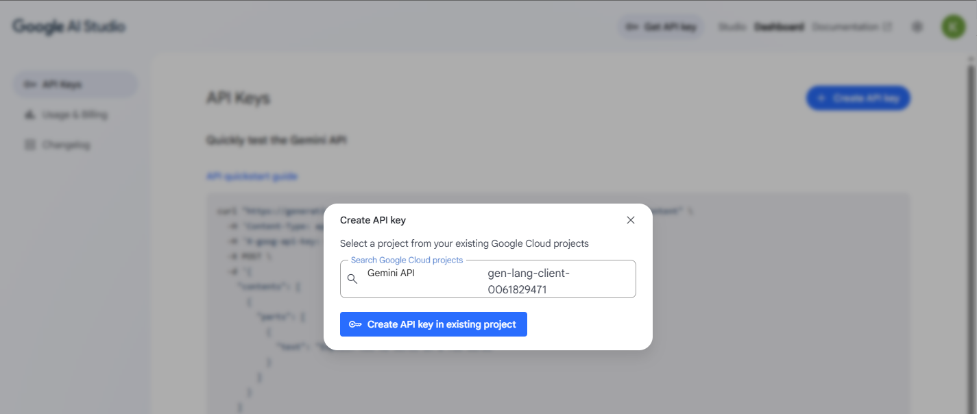Open settings gear icon in top bar

click(917, 27)
